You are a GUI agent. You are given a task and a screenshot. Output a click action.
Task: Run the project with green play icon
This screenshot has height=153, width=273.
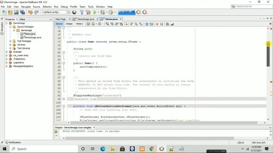[95, 12]
